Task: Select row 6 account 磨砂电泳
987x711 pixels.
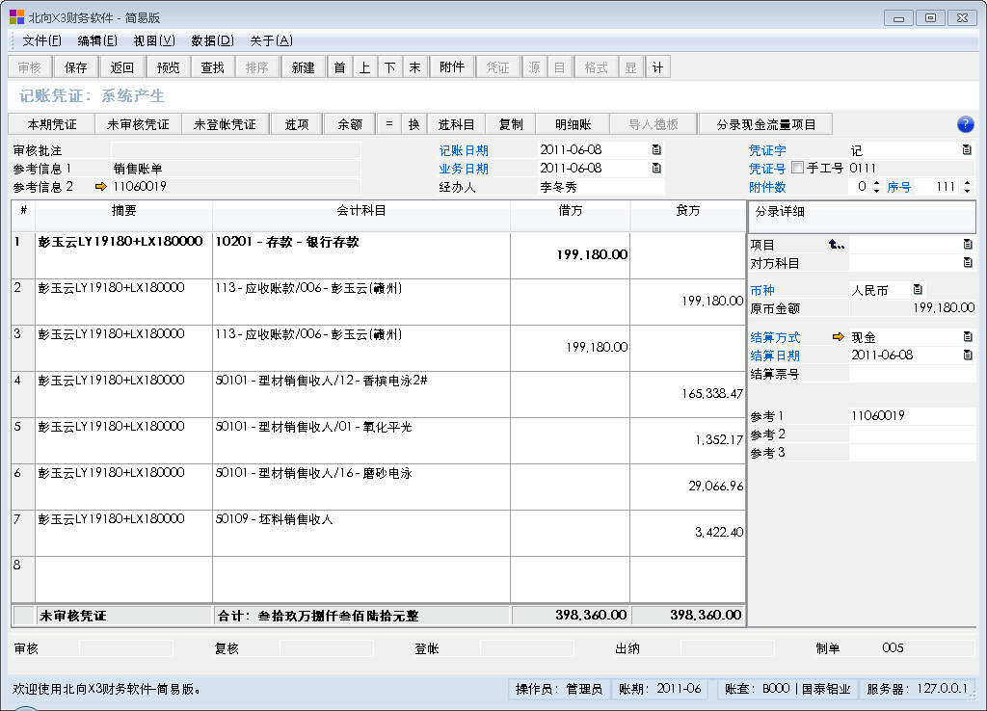Action: pyautogui.click(x=361, y=487)
